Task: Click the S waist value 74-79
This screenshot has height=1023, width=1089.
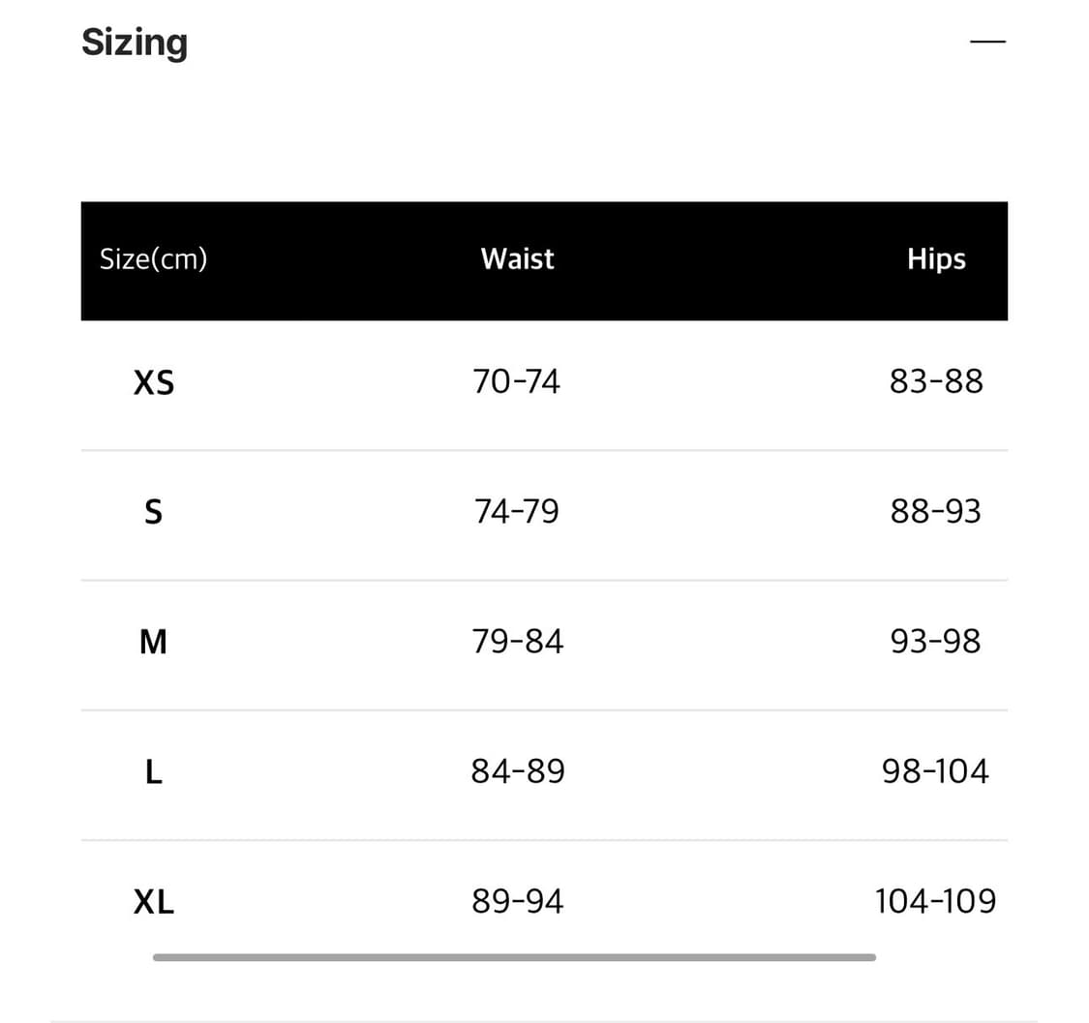Action: [x=517, y=511]
